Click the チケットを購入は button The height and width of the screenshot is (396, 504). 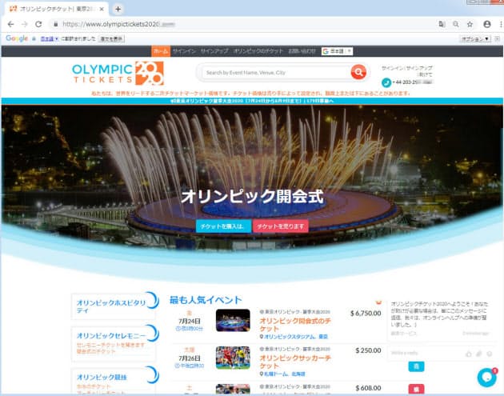(x=222, y=226)
